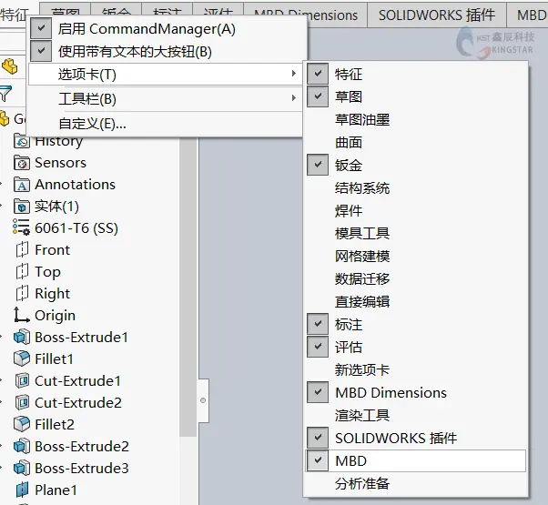This screenshot has width=548, height=505.
Task: Click the Boss-Extrude1 feature icon
Action: click(x=22, y=337)
